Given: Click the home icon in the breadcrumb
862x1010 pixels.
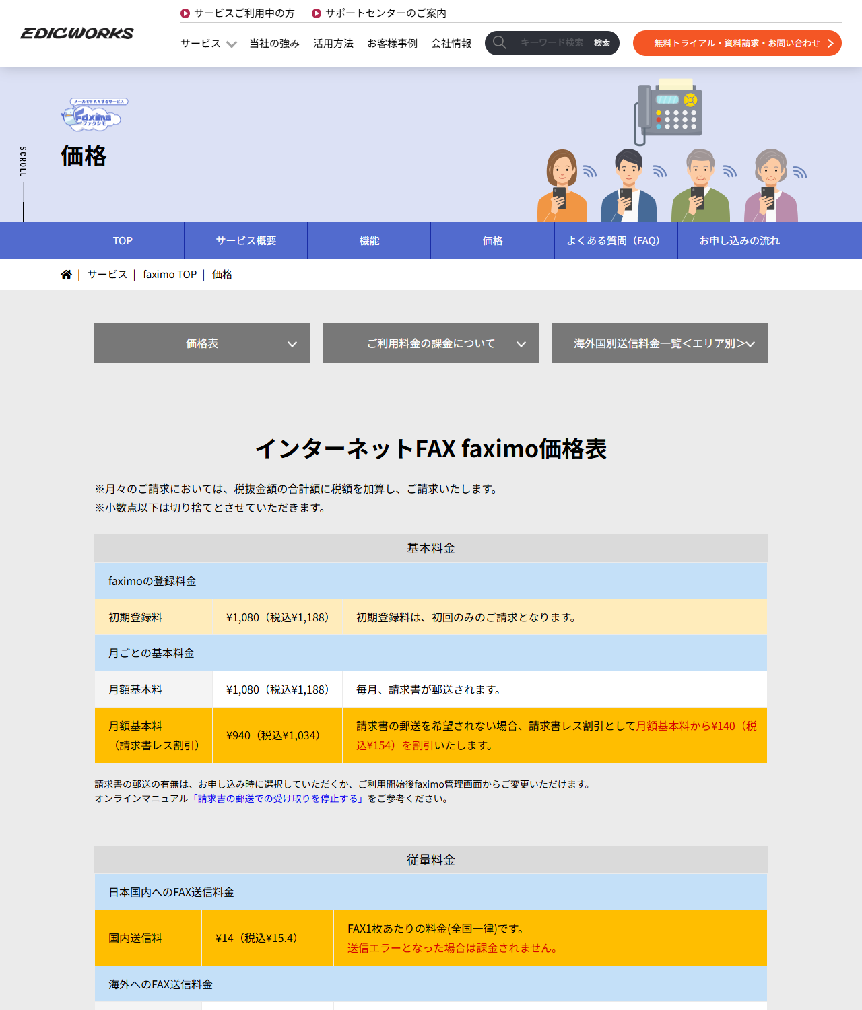Looking at the screenshot, I should pos(66,274).
